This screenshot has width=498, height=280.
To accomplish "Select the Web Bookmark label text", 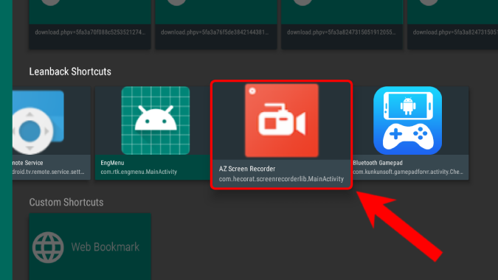I will pyautogui.click(x=105, y=247).
